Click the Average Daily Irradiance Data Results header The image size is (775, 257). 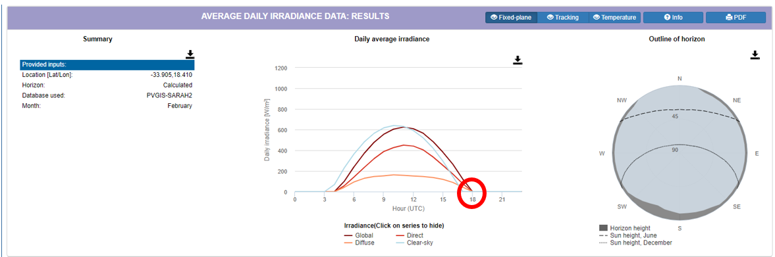pos(295,16)
